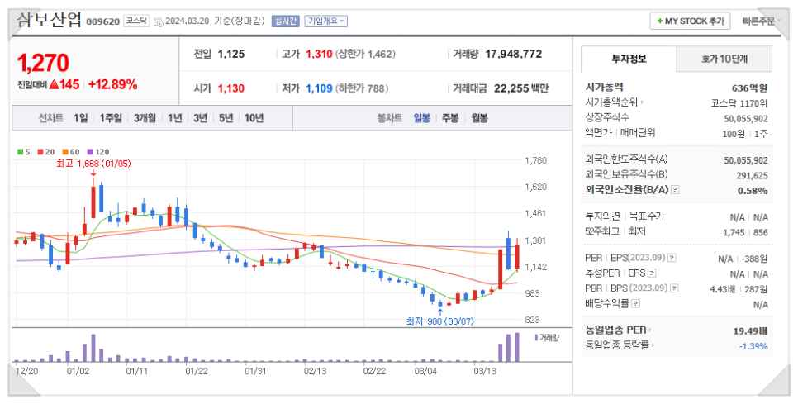Image resolution: width=798 pixels, height=404 pixels.
Task: Click the current price 1,270
Action: 43,63
